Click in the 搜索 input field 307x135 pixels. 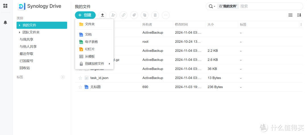(270, 6)
